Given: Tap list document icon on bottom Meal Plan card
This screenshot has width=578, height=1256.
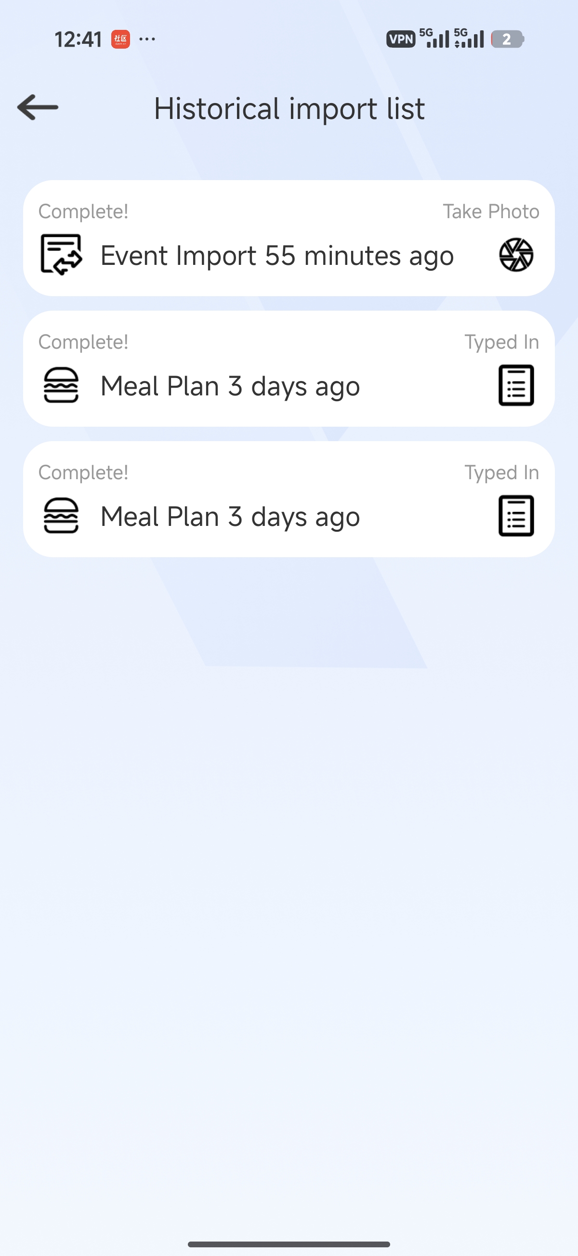Looking at the screenshot, I should tap(515, 516).
